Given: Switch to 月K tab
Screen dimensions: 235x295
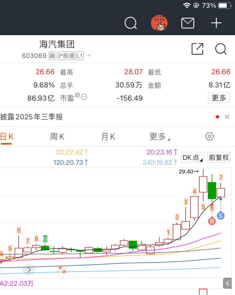Looking at the screenshot, I should point(108,137).
